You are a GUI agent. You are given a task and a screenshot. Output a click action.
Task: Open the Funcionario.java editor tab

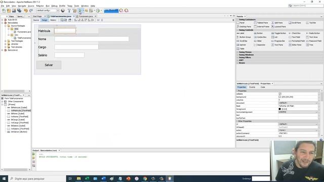coord(86,16)
